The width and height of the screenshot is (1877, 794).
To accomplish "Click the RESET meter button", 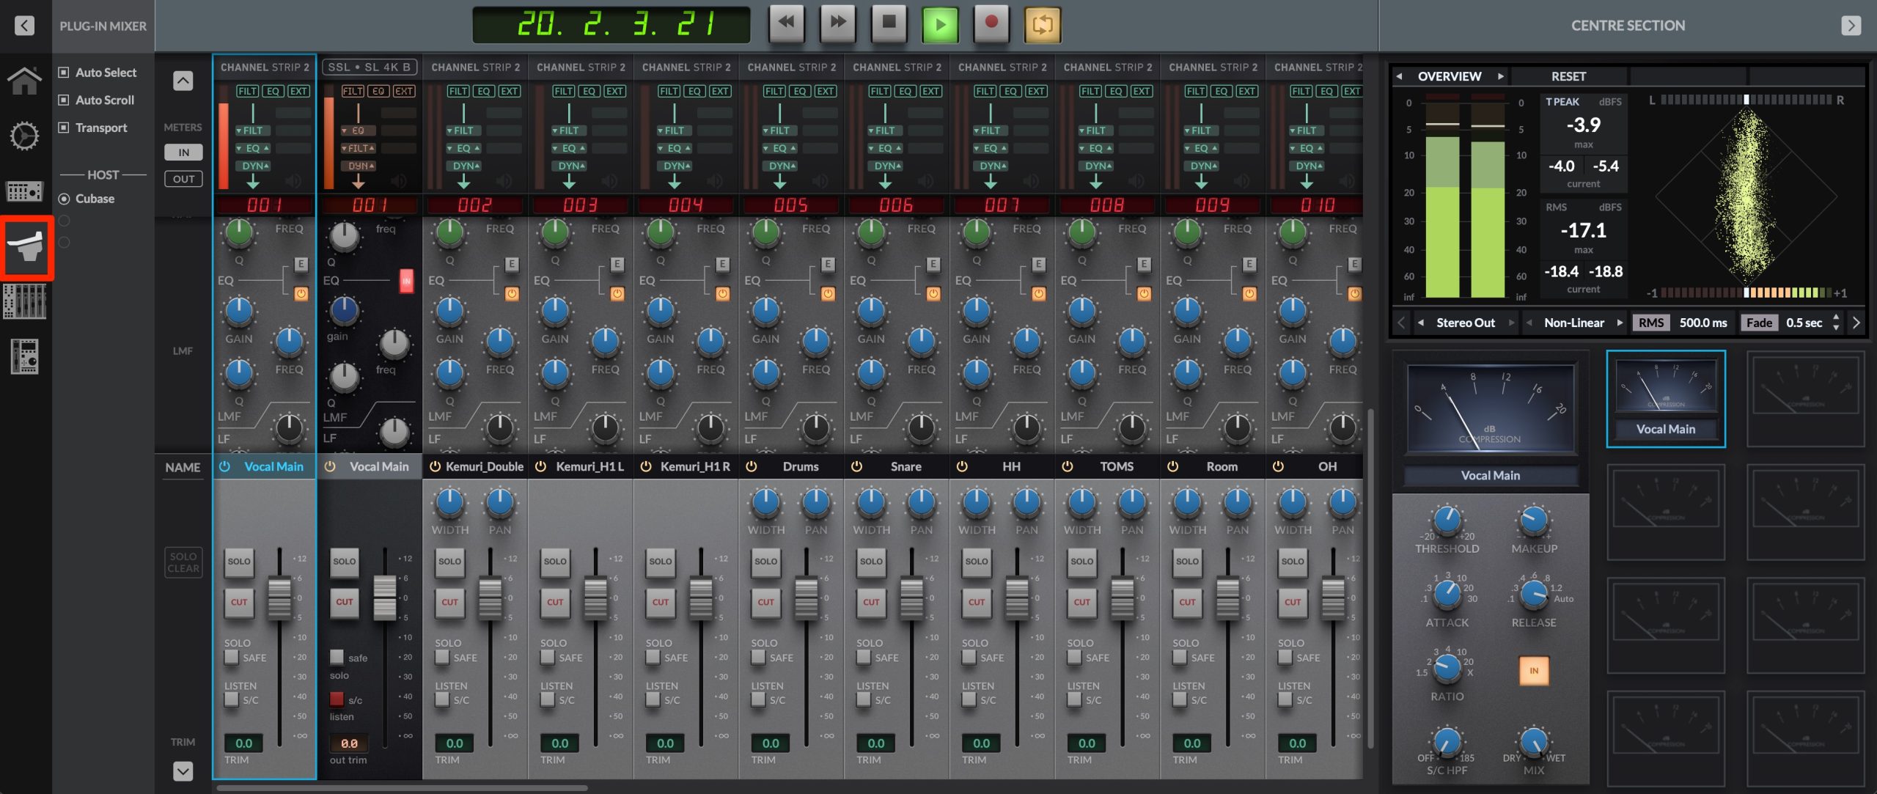I will (x=1568, y=76).
